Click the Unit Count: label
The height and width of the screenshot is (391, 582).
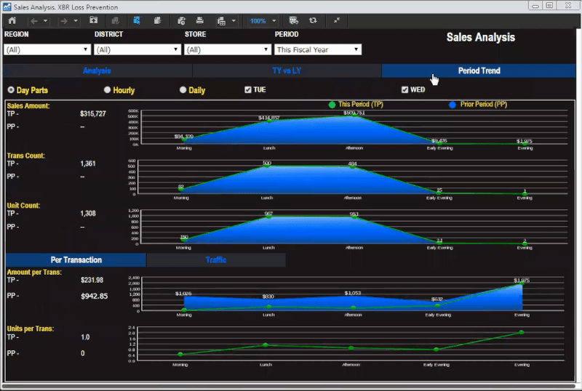(x=23, y=206)
